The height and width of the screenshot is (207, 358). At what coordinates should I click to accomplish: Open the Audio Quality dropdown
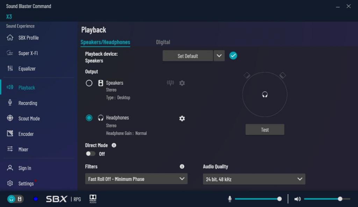click(254, 179)
